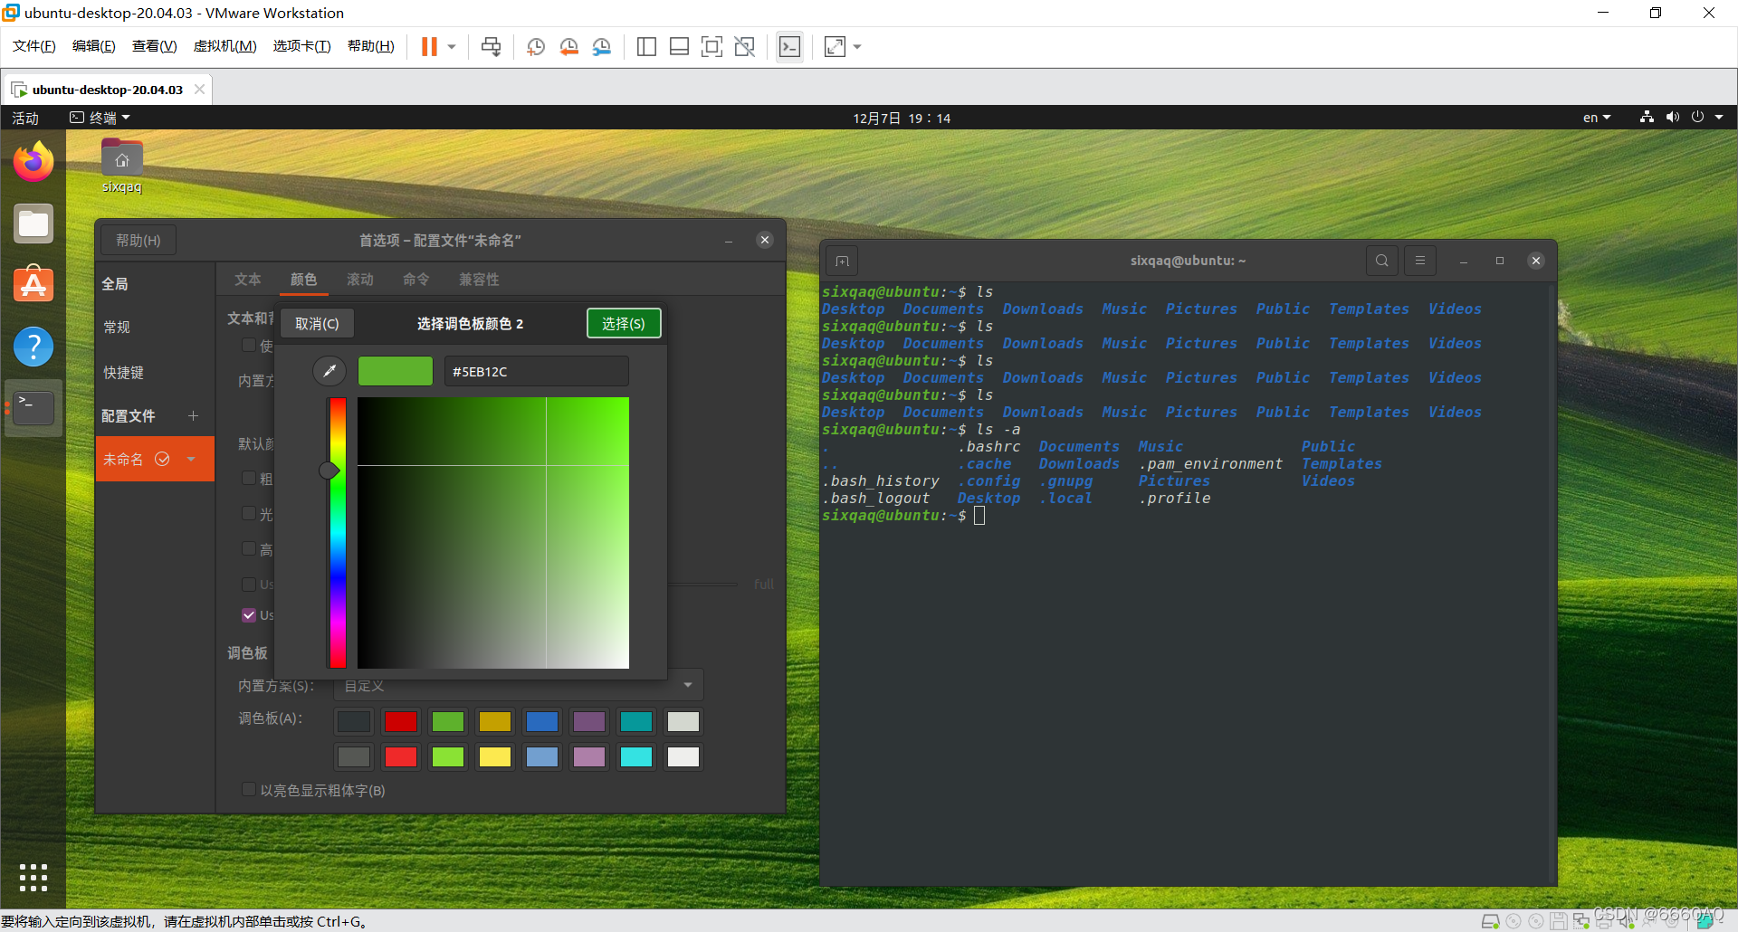Open Help icon in the dock
The image size is (1738, 932).
coord(33,347)
